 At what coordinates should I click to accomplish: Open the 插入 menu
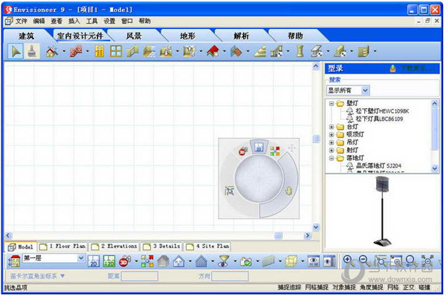pos(74,21)
